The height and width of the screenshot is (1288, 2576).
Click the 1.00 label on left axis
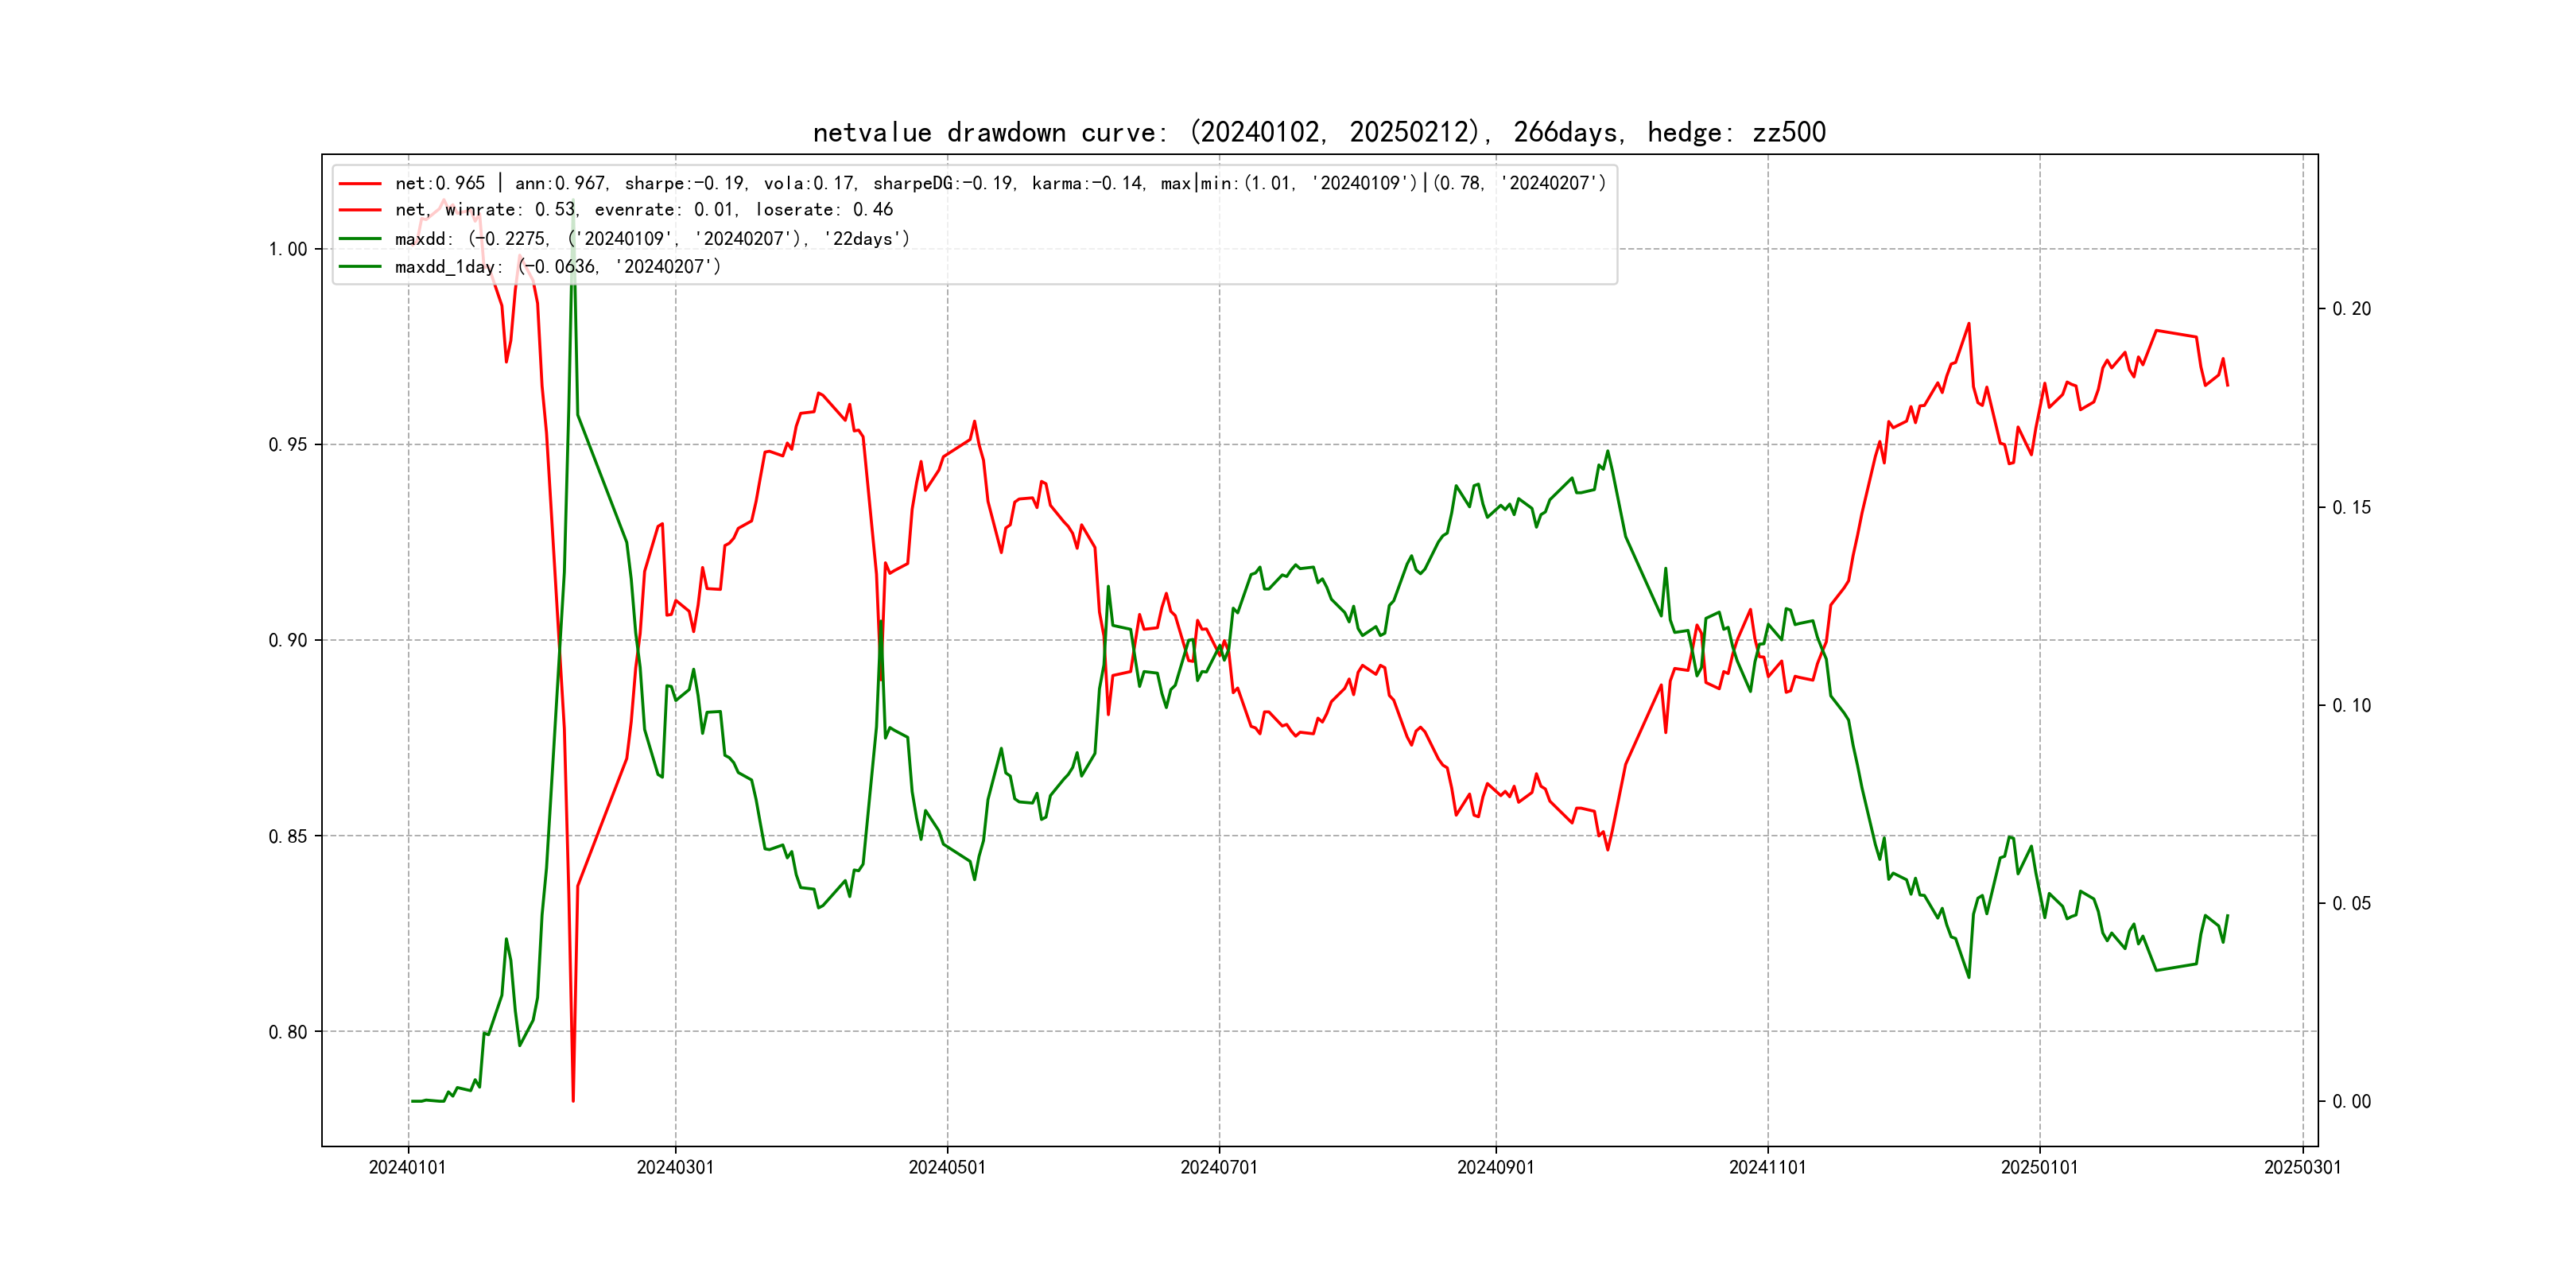288,249
